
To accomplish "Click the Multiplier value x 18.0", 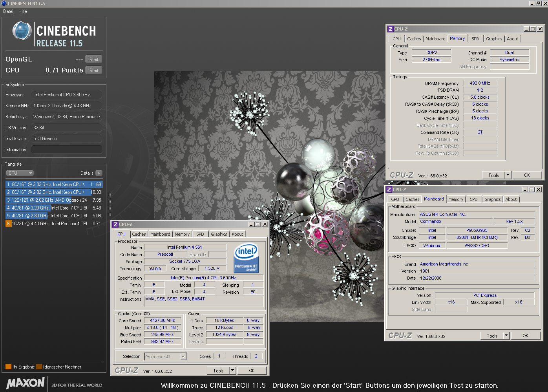I will pos(163,327).
